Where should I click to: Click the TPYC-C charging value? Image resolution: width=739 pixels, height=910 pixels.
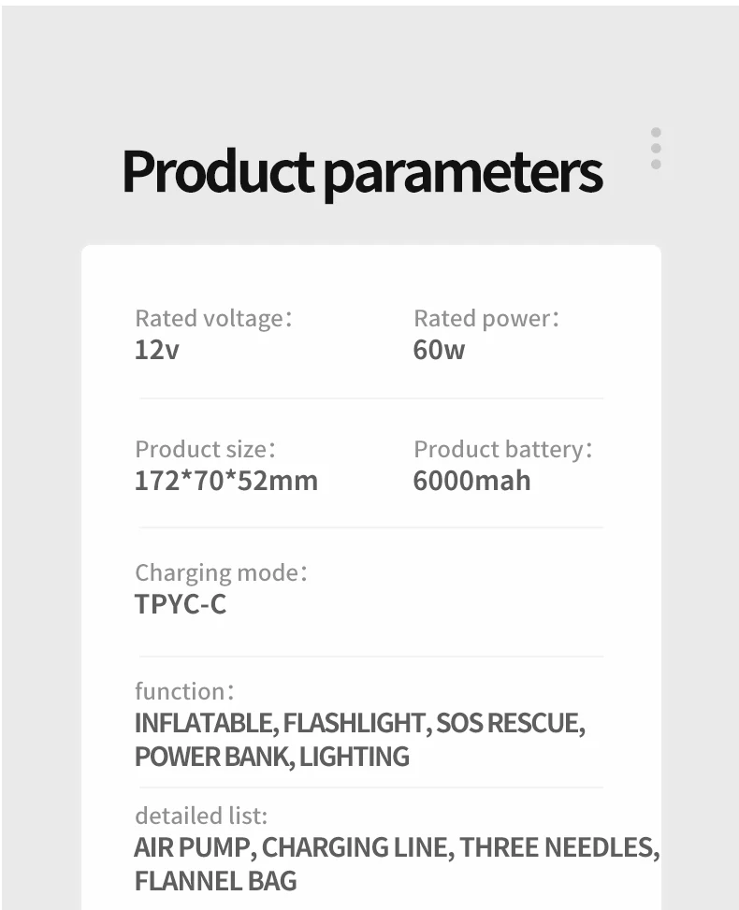click(x=181, y=604)
